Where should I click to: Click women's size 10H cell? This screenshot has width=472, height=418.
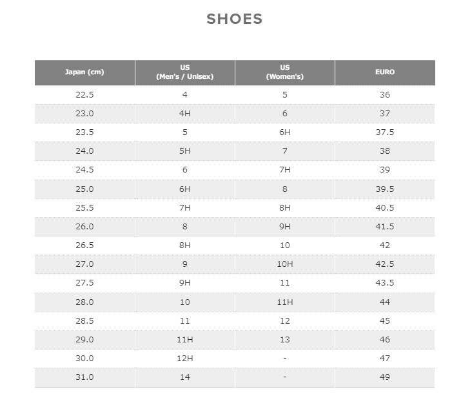point(285,264)
